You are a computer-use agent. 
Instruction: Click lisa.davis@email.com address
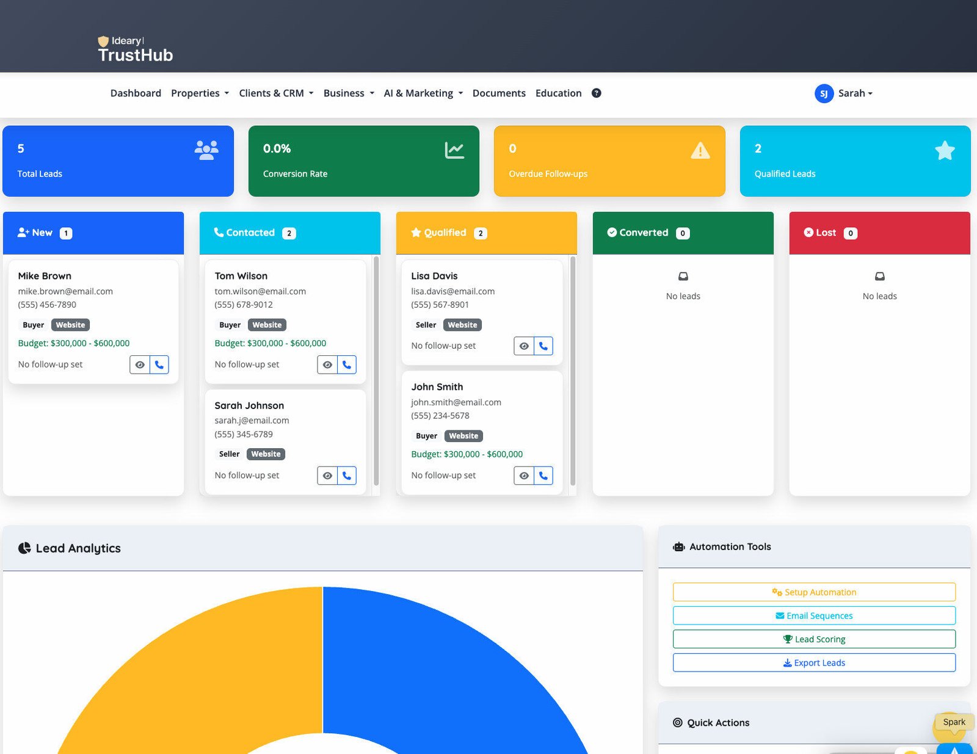click(x=453, y=291)
